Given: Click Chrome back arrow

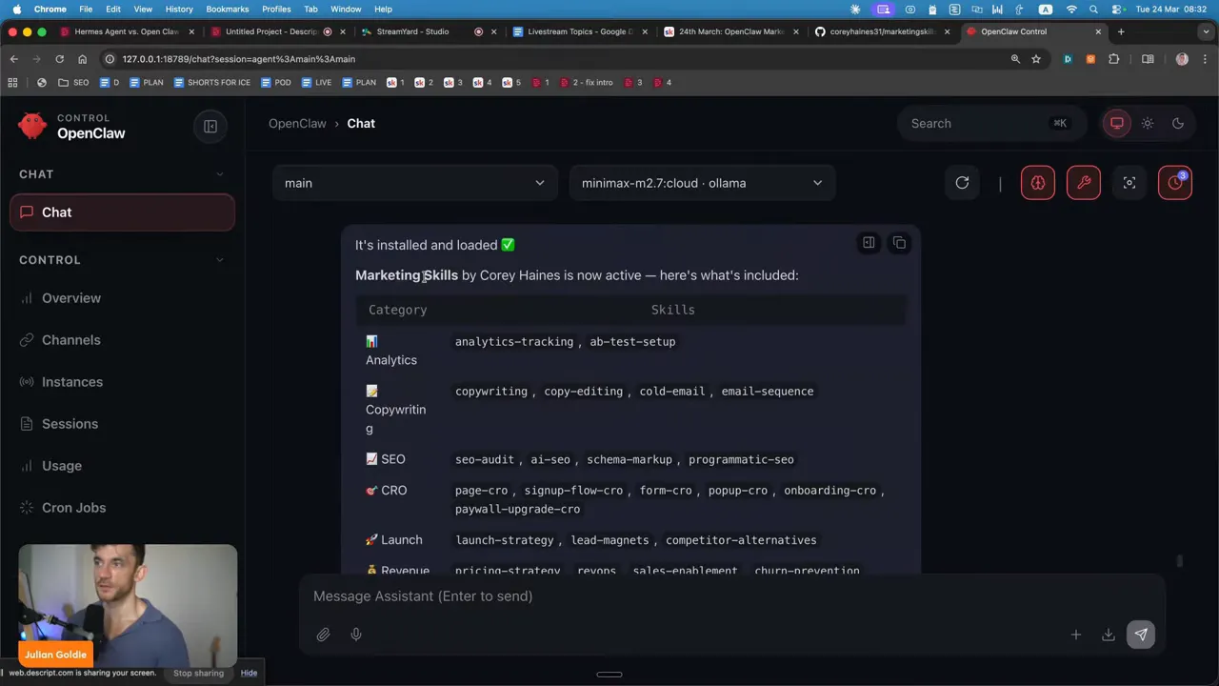Looking at the screenshot, I should click(13, 59).
